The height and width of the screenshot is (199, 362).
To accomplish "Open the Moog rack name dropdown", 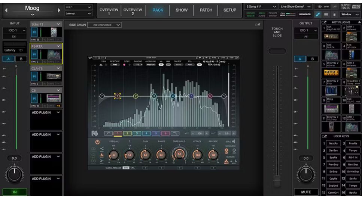I will pyautogui.click(x=32, y=15).
